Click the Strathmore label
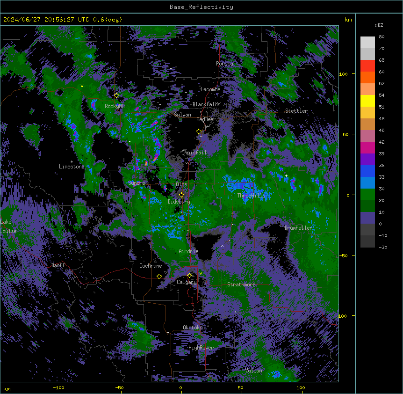The image size is (403, 394). pos(241,285)
